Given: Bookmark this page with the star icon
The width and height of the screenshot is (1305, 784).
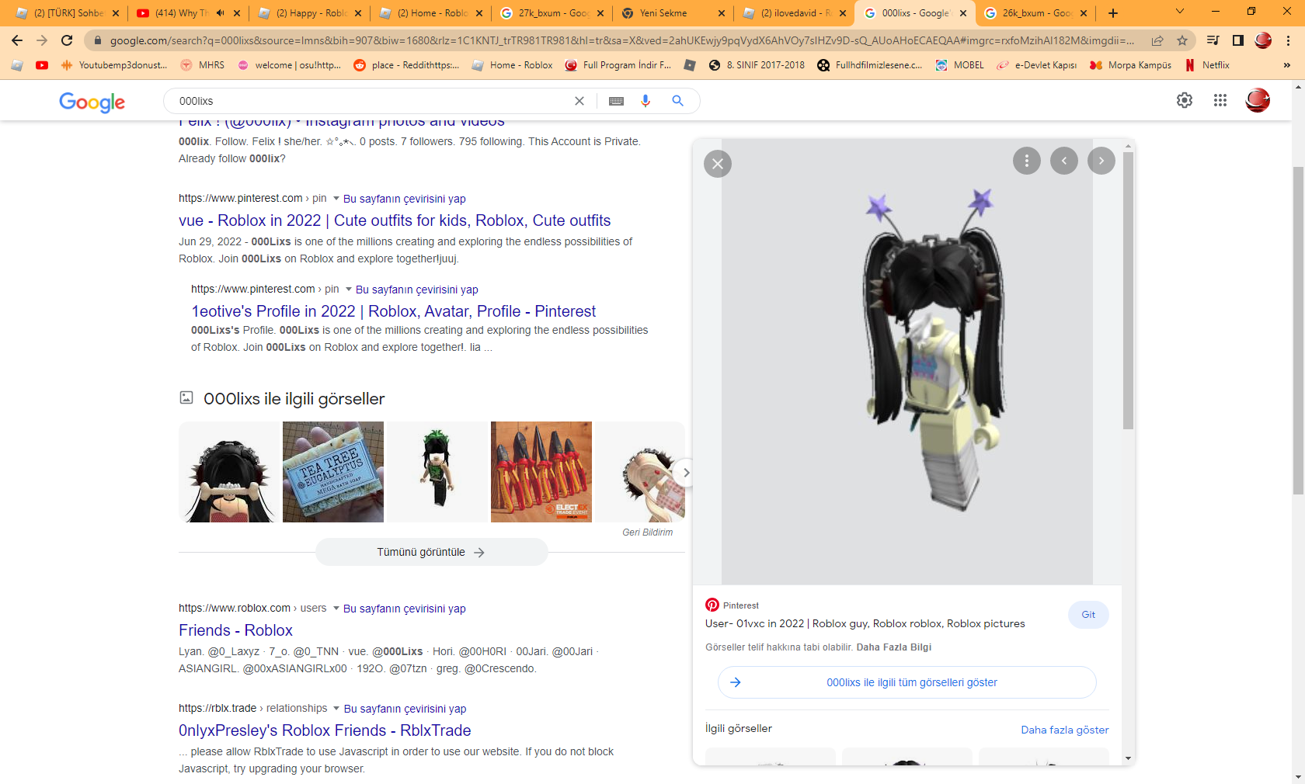Looking at the screenshot, I should [x=1182, y=40].
